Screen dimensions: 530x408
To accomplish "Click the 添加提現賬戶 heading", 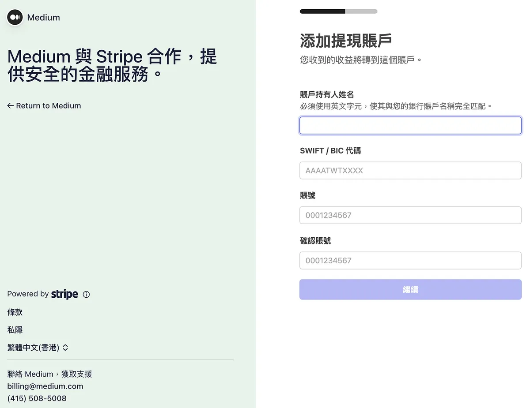I will click(x=346, y=41).
